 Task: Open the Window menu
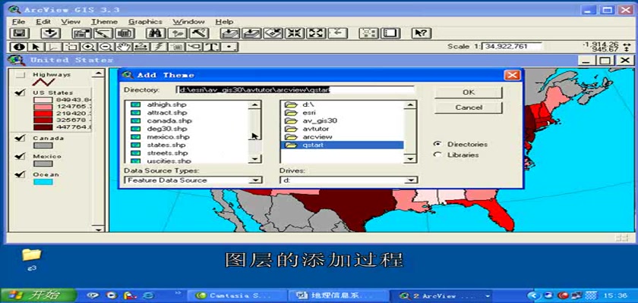coord(188,21)
